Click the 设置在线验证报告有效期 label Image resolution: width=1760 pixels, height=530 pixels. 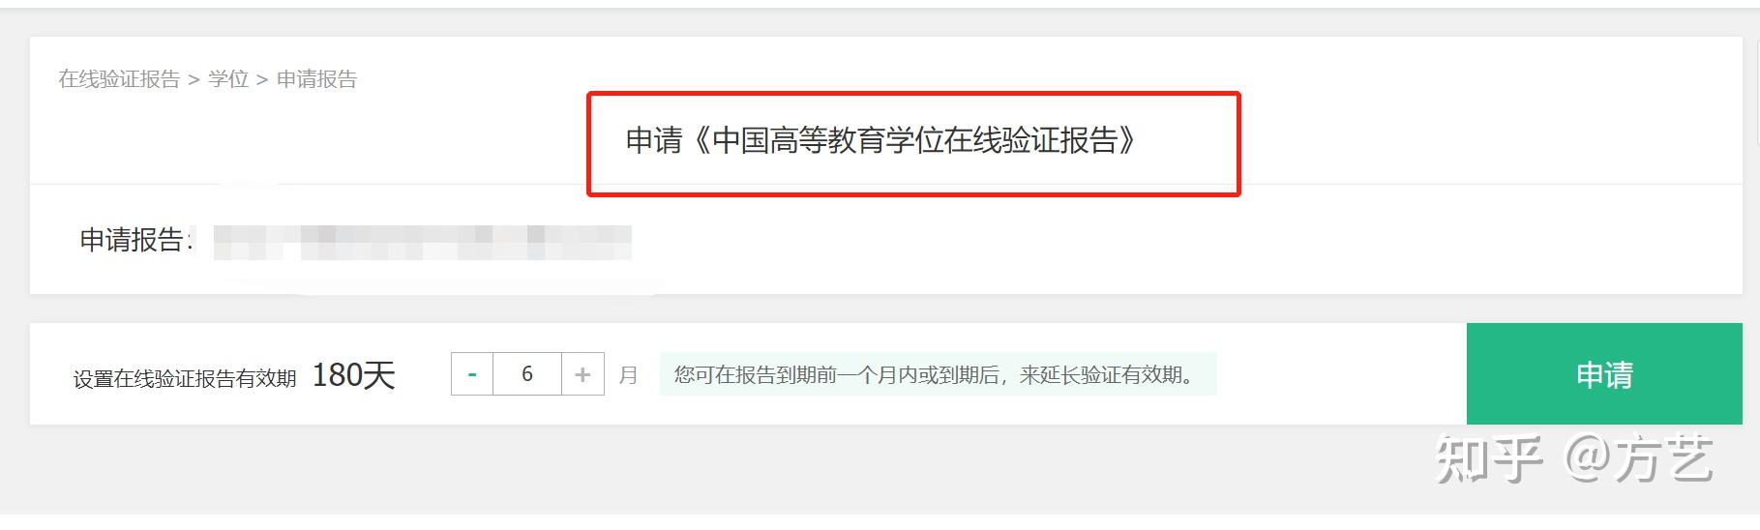click(x=185, y=378)
